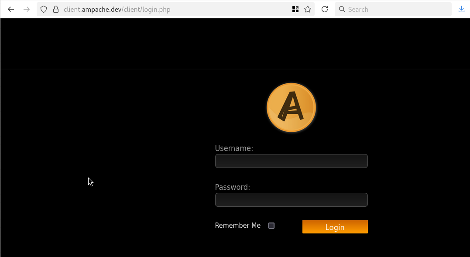Click the "Remember Me" label text
This screenshot has height=257, width=470.
tap(238, 225)
